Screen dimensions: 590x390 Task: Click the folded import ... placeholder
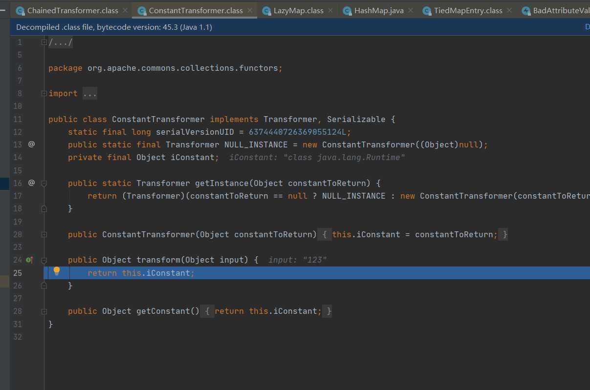tap(90, 94)
